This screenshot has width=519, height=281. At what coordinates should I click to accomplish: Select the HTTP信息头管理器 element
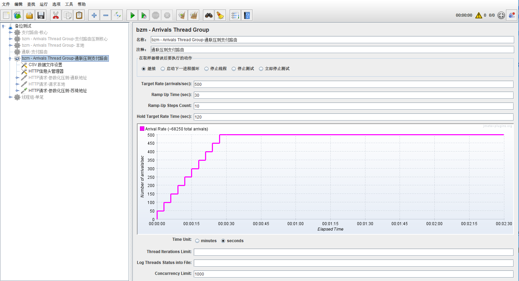click(x=46, y=71)
